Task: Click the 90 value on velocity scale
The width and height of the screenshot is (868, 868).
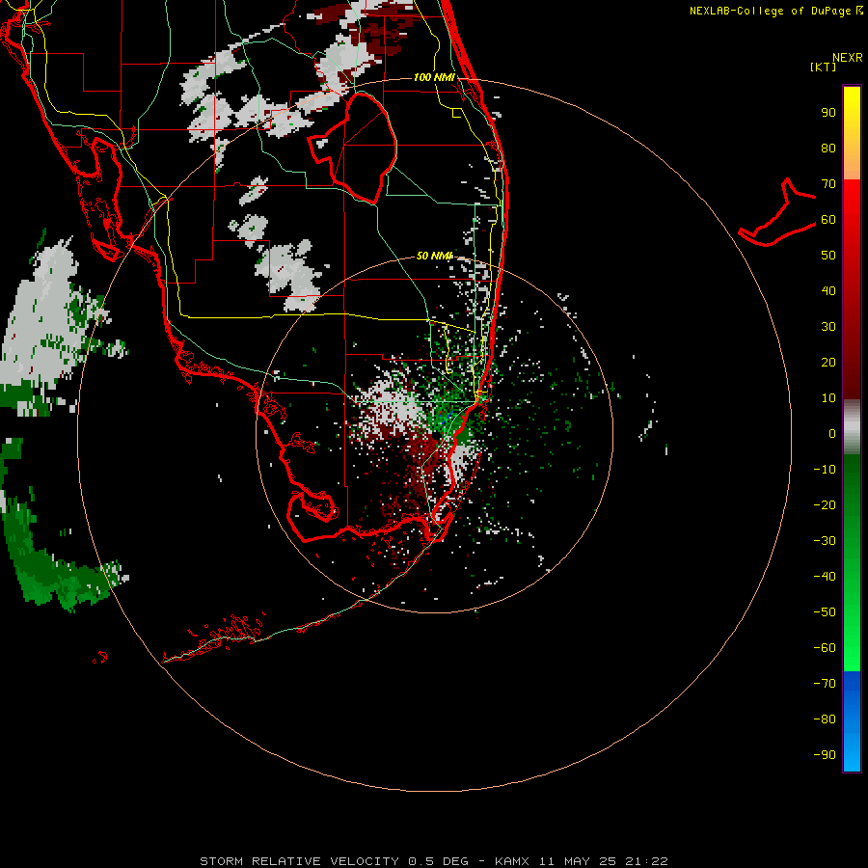Action: click(828, 113)
